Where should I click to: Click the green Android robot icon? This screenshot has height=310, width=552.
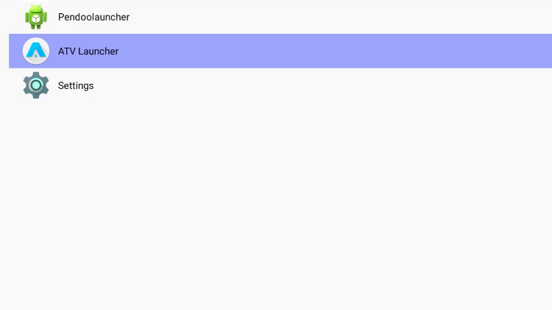pos(35,16)
